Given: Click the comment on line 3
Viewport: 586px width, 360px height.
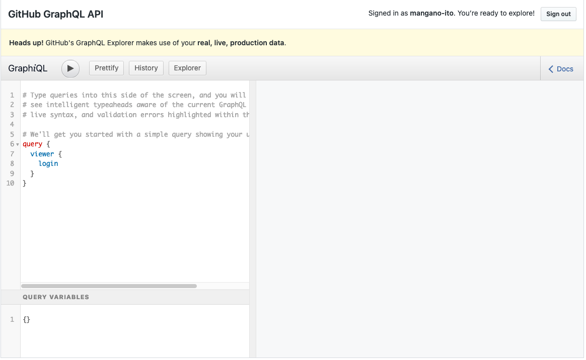Looking at the screenshot, I should [135, 115].
